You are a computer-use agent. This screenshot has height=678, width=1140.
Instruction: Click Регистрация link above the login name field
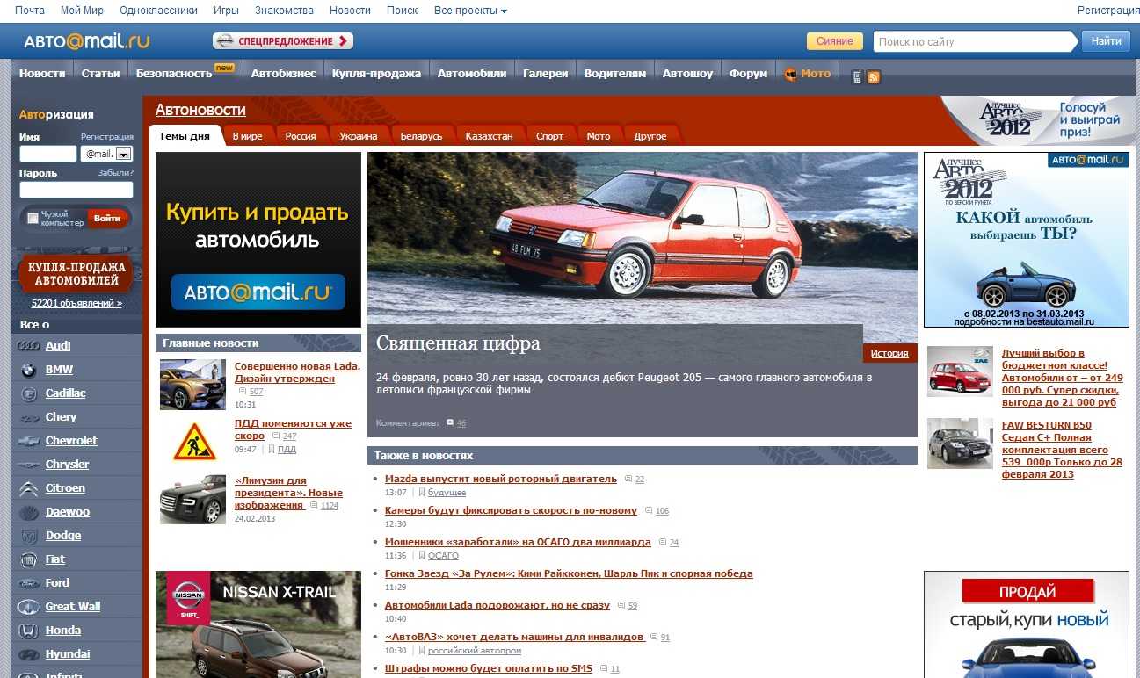click(x=107, y=137)
